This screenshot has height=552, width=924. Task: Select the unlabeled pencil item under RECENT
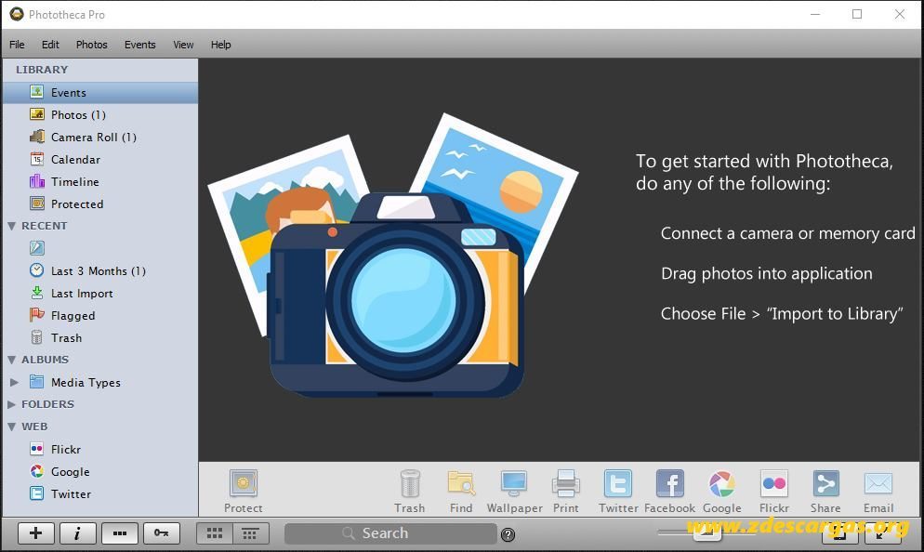click(x=37, y=248)
